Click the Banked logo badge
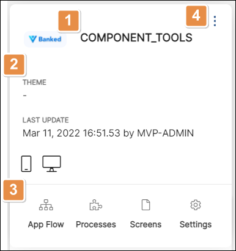 point(45,39)
